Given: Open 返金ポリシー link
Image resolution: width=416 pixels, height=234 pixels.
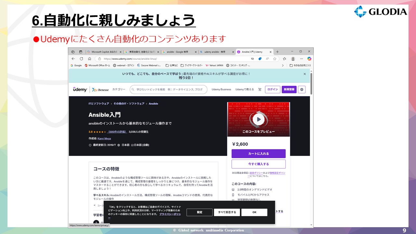Looking at the screenshot, I should coord(256,173).
